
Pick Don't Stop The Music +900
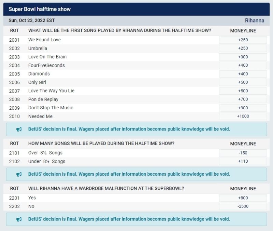tap(243, 108)
